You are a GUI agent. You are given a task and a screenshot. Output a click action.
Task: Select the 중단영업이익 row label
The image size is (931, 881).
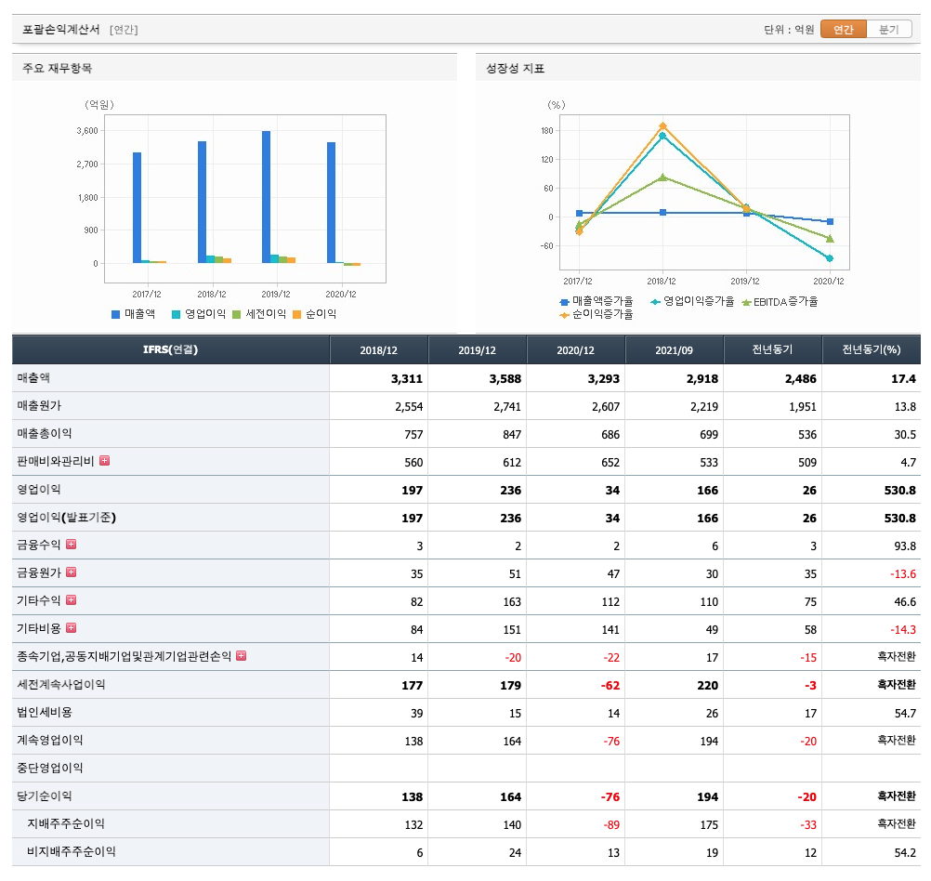point(50,769)
